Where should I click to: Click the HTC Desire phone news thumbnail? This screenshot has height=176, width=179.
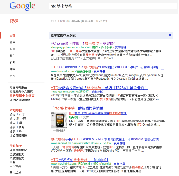tap(59, 120)
